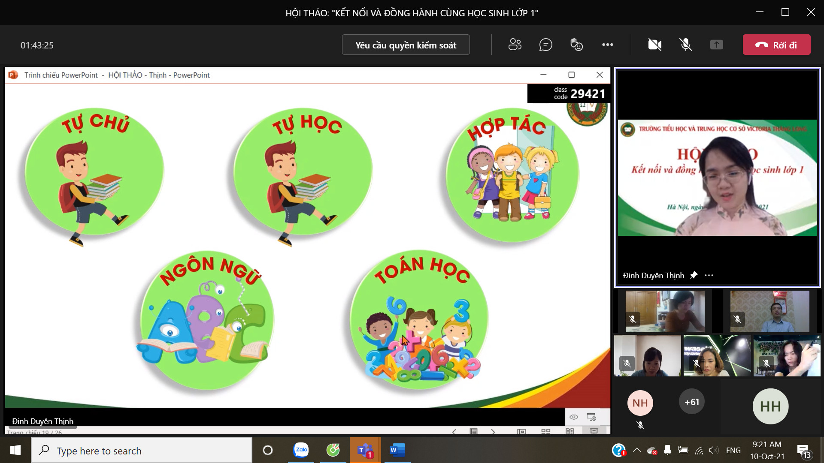
Task: Unmute the microphone
Action: [686, 45]
